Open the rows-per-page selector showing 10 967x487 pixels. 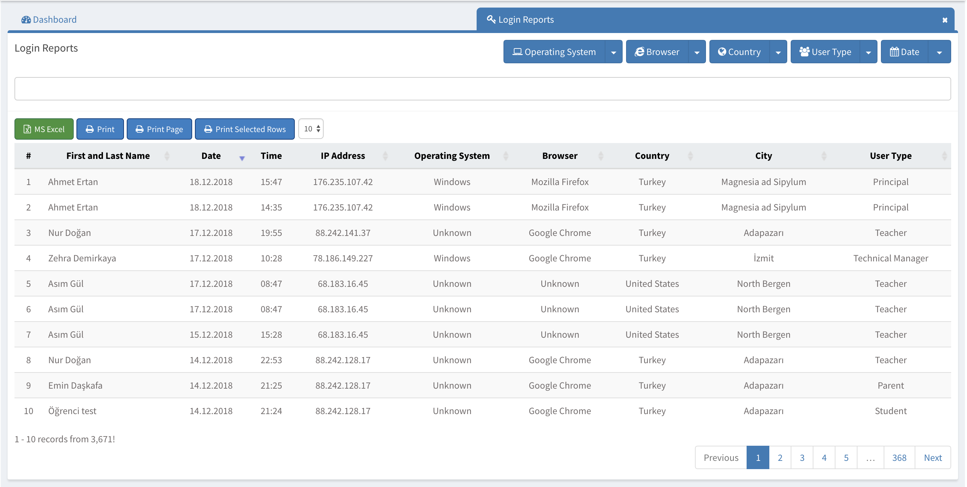pyautogui.click(x=311, y=129)
